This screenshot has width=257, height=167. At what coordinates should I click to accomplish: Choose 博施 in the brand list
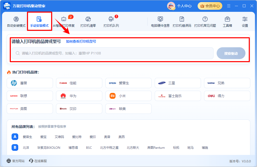(205, 148)
